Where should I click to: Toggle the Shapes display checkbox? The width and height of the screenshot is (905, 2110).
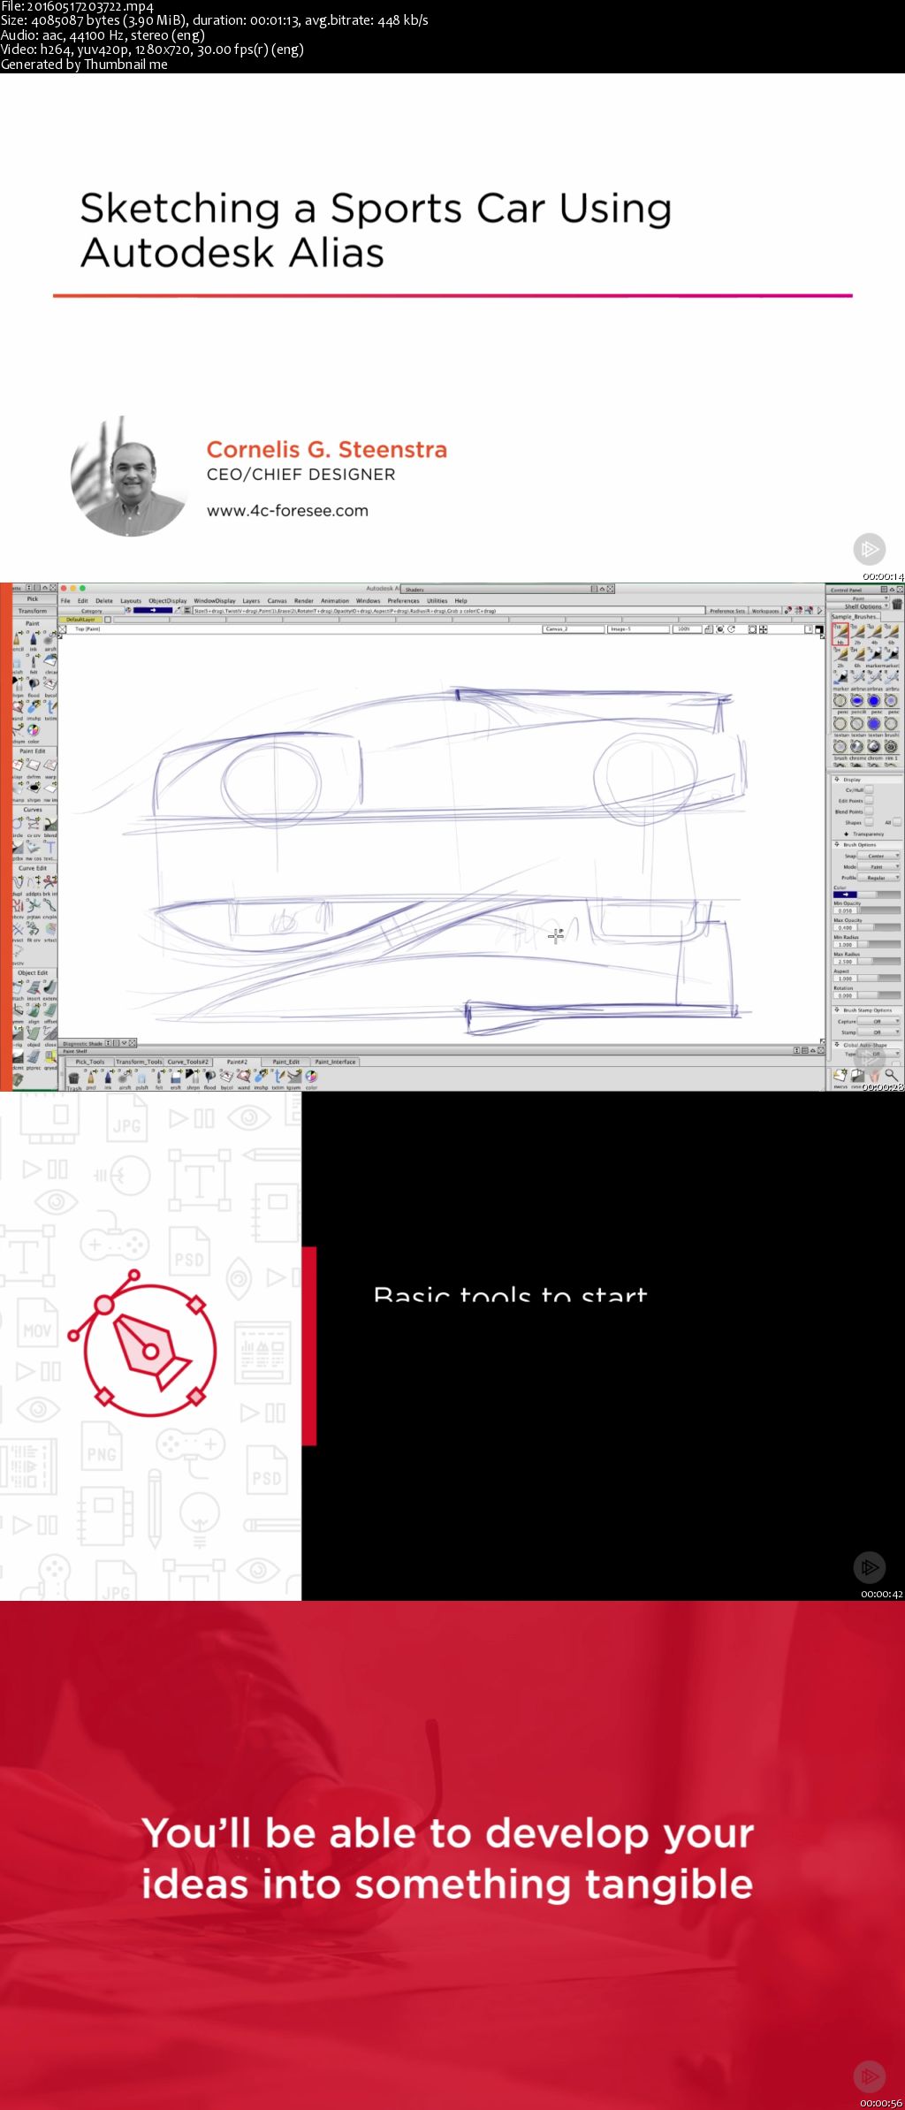(x=869, y=822)
